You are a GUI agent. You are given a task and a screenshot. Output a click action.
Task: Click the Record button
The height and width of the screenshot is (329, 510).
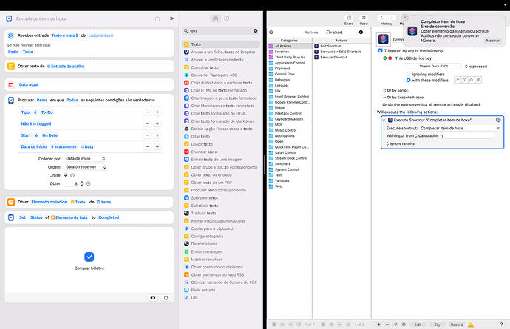[x=457, y=325]
